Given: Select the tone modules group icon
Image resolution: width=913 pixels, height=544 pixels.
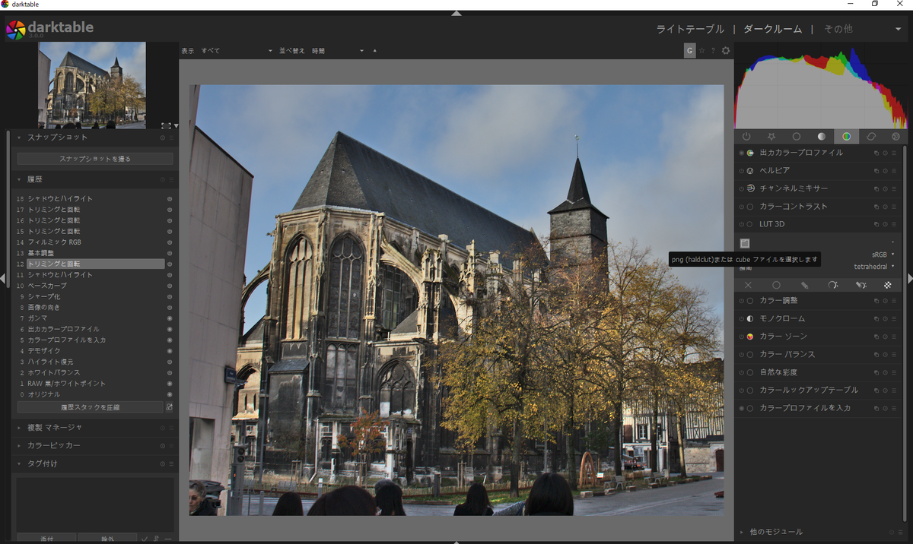Looking at the screenshot, I should (x=821, y=136).
